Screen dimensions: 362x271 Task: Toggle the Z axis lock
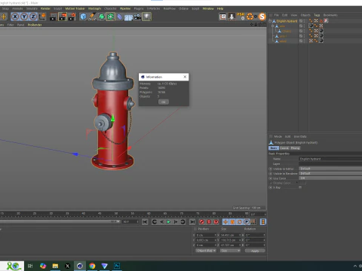point(33,17)
